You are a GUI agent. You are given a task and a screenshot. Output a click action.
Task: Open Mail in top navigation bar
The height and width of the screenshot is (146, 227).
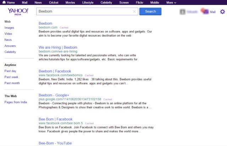pos(24,2)
